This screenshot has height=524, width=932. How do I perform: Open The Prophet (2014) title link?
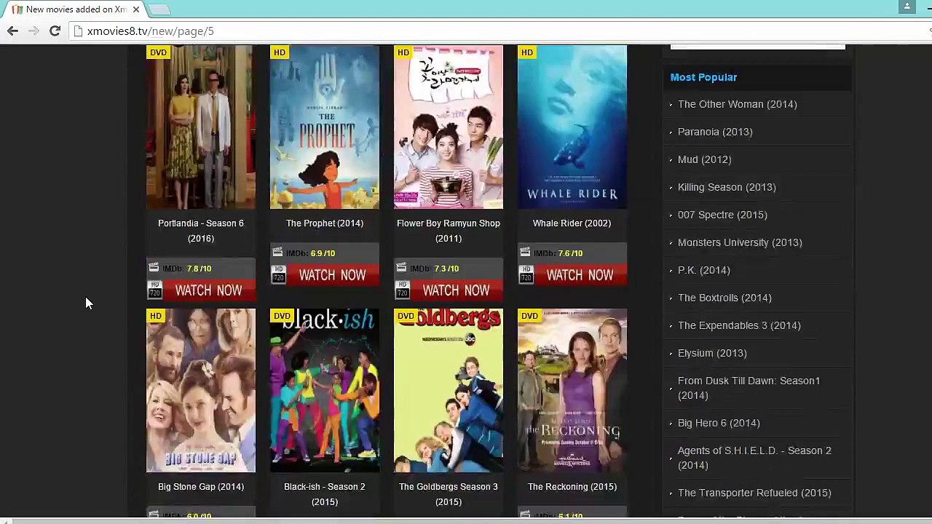[x=325, y=223]
